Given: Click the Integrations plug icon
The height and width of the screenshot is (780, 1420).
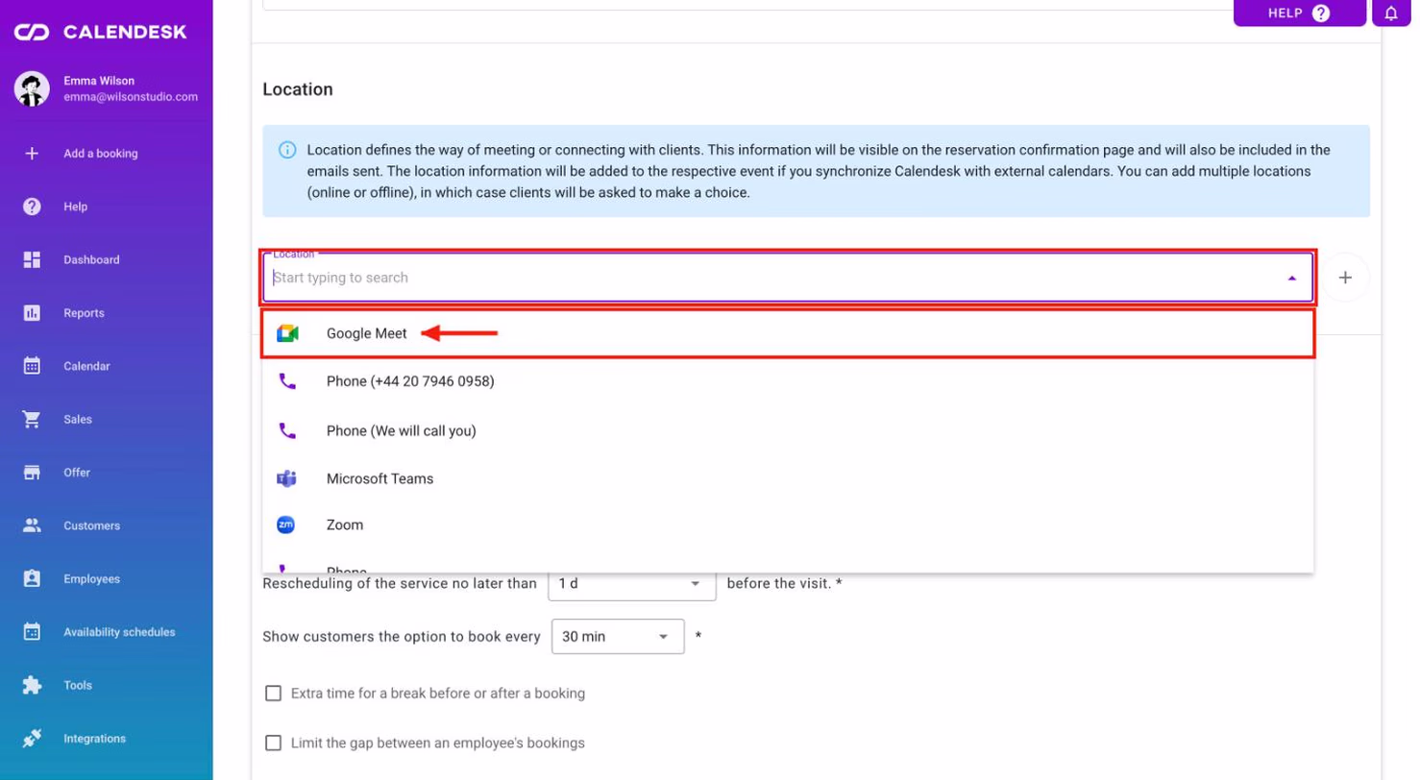Looking at the screenshot, I should click(32, 739).
